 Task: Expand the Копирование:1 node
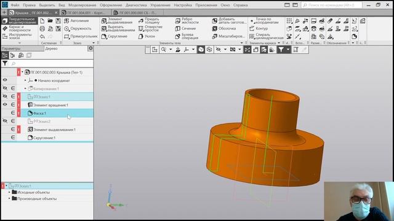click(25, 88)
